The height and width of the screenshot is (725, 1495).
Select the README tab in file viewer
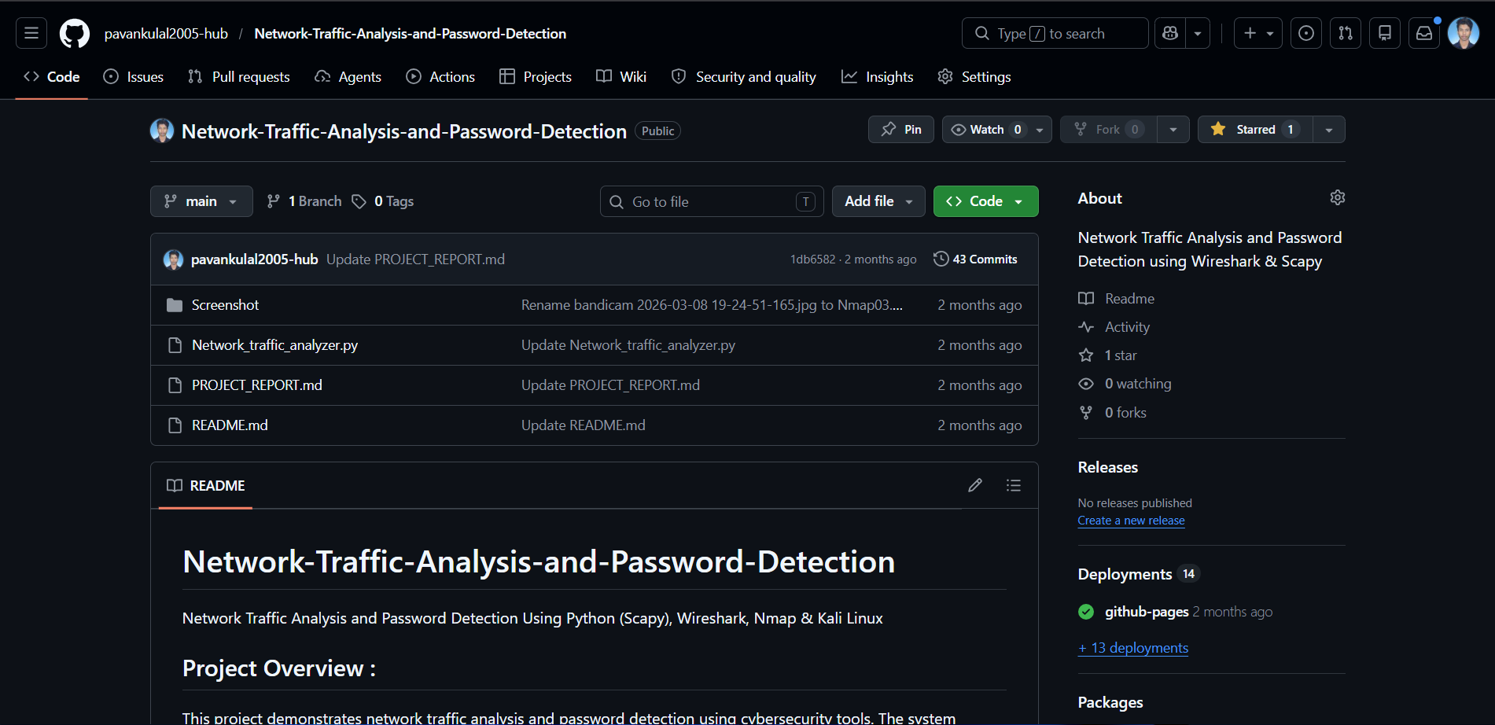(206, 486)
